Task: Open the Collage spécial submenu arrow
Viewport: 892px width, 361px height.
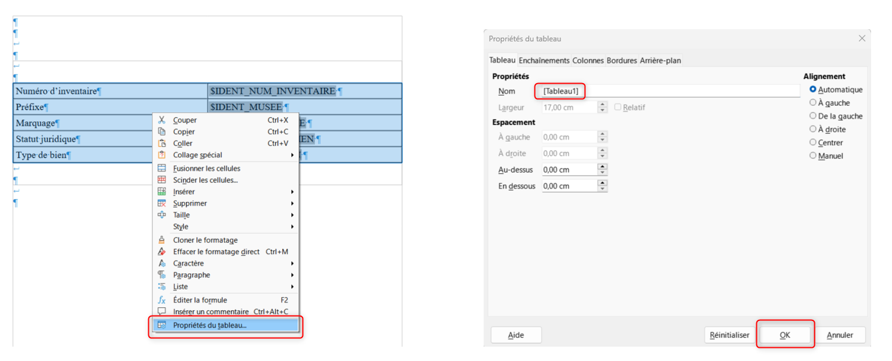Action: click(x=292, y=155)
